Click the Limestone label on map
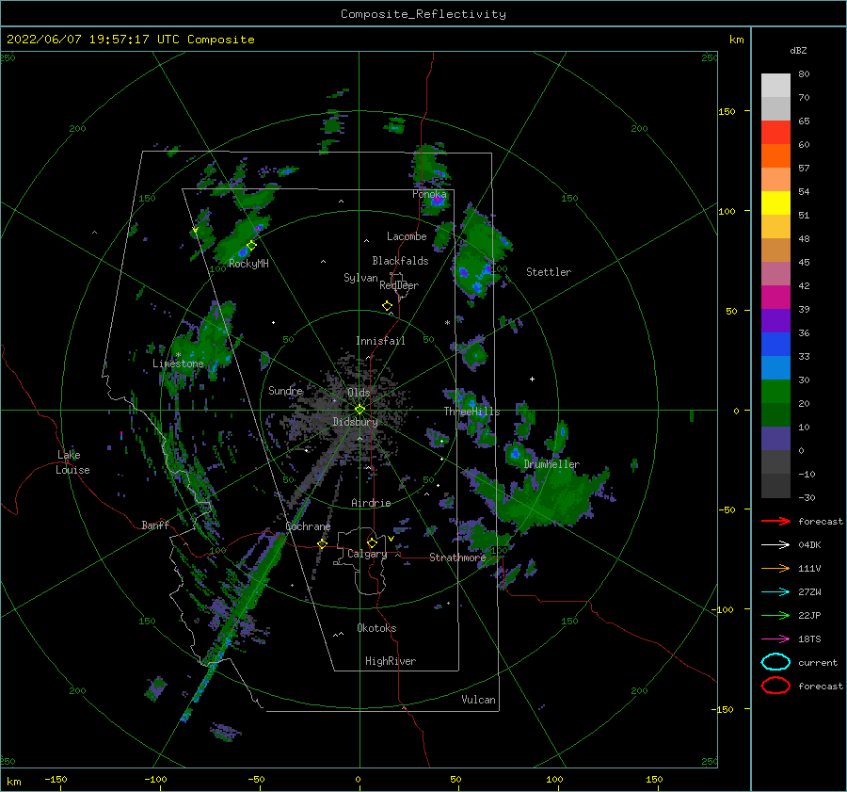Screen dimensions: 847x792 (178, 364)
